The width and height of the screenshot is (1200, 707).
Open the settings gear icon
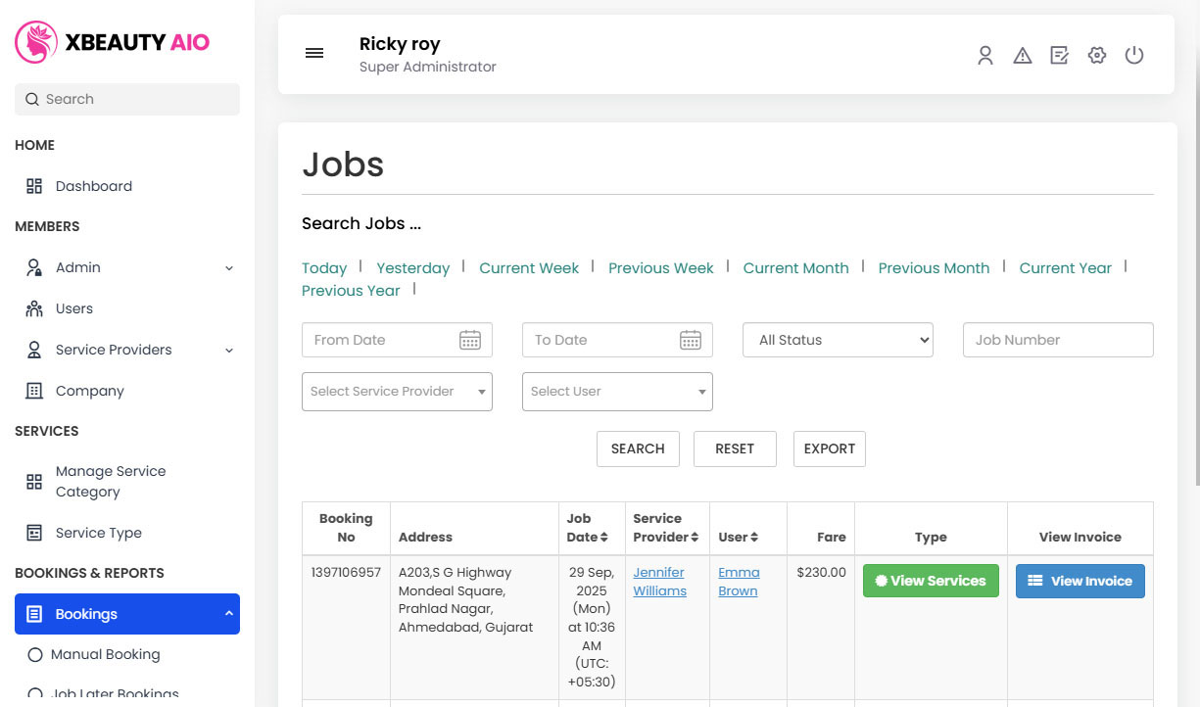(x=1097, y=55)
